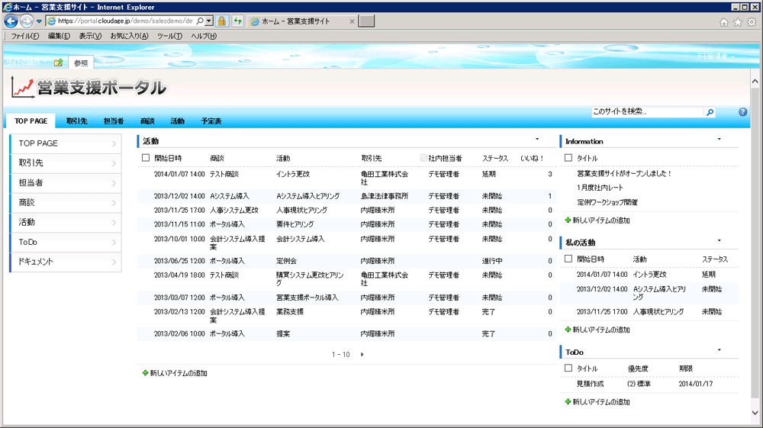Open the 私の活動 web part menu arrow
763x428 pixels.
click(x=719, y=241)
